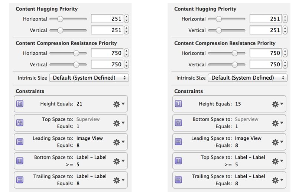This screenshot has height=192, width=302.
Task: Open gear dropdown for left Leading Space to Image View
Action: (x=118, y=142)
